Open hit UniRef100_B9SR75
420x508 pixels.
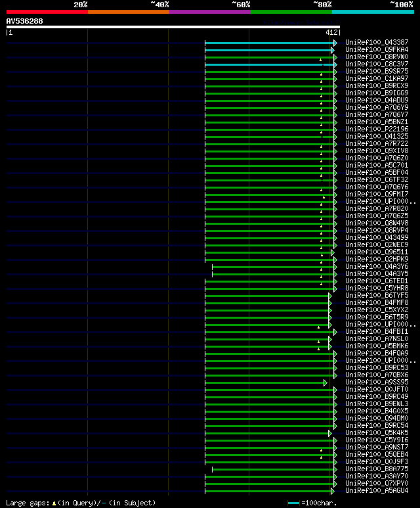click(x=377, y=71)
